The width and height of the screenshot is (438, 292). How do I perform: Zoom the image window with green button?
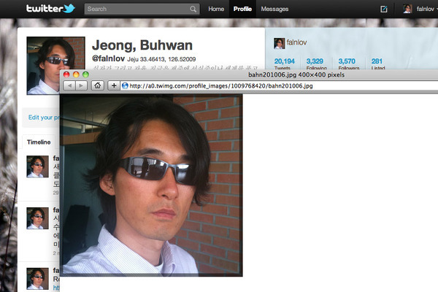85,74
